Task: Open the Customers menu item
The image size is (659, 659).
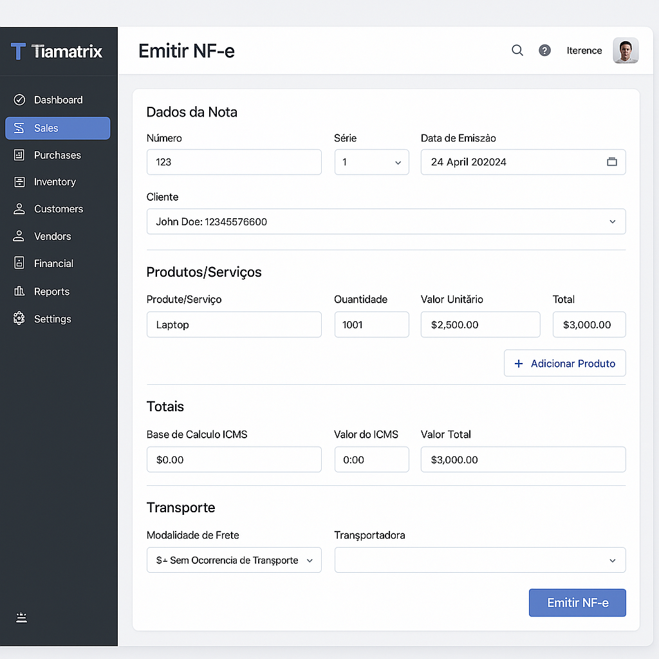Action: click(x=58, y=209)
